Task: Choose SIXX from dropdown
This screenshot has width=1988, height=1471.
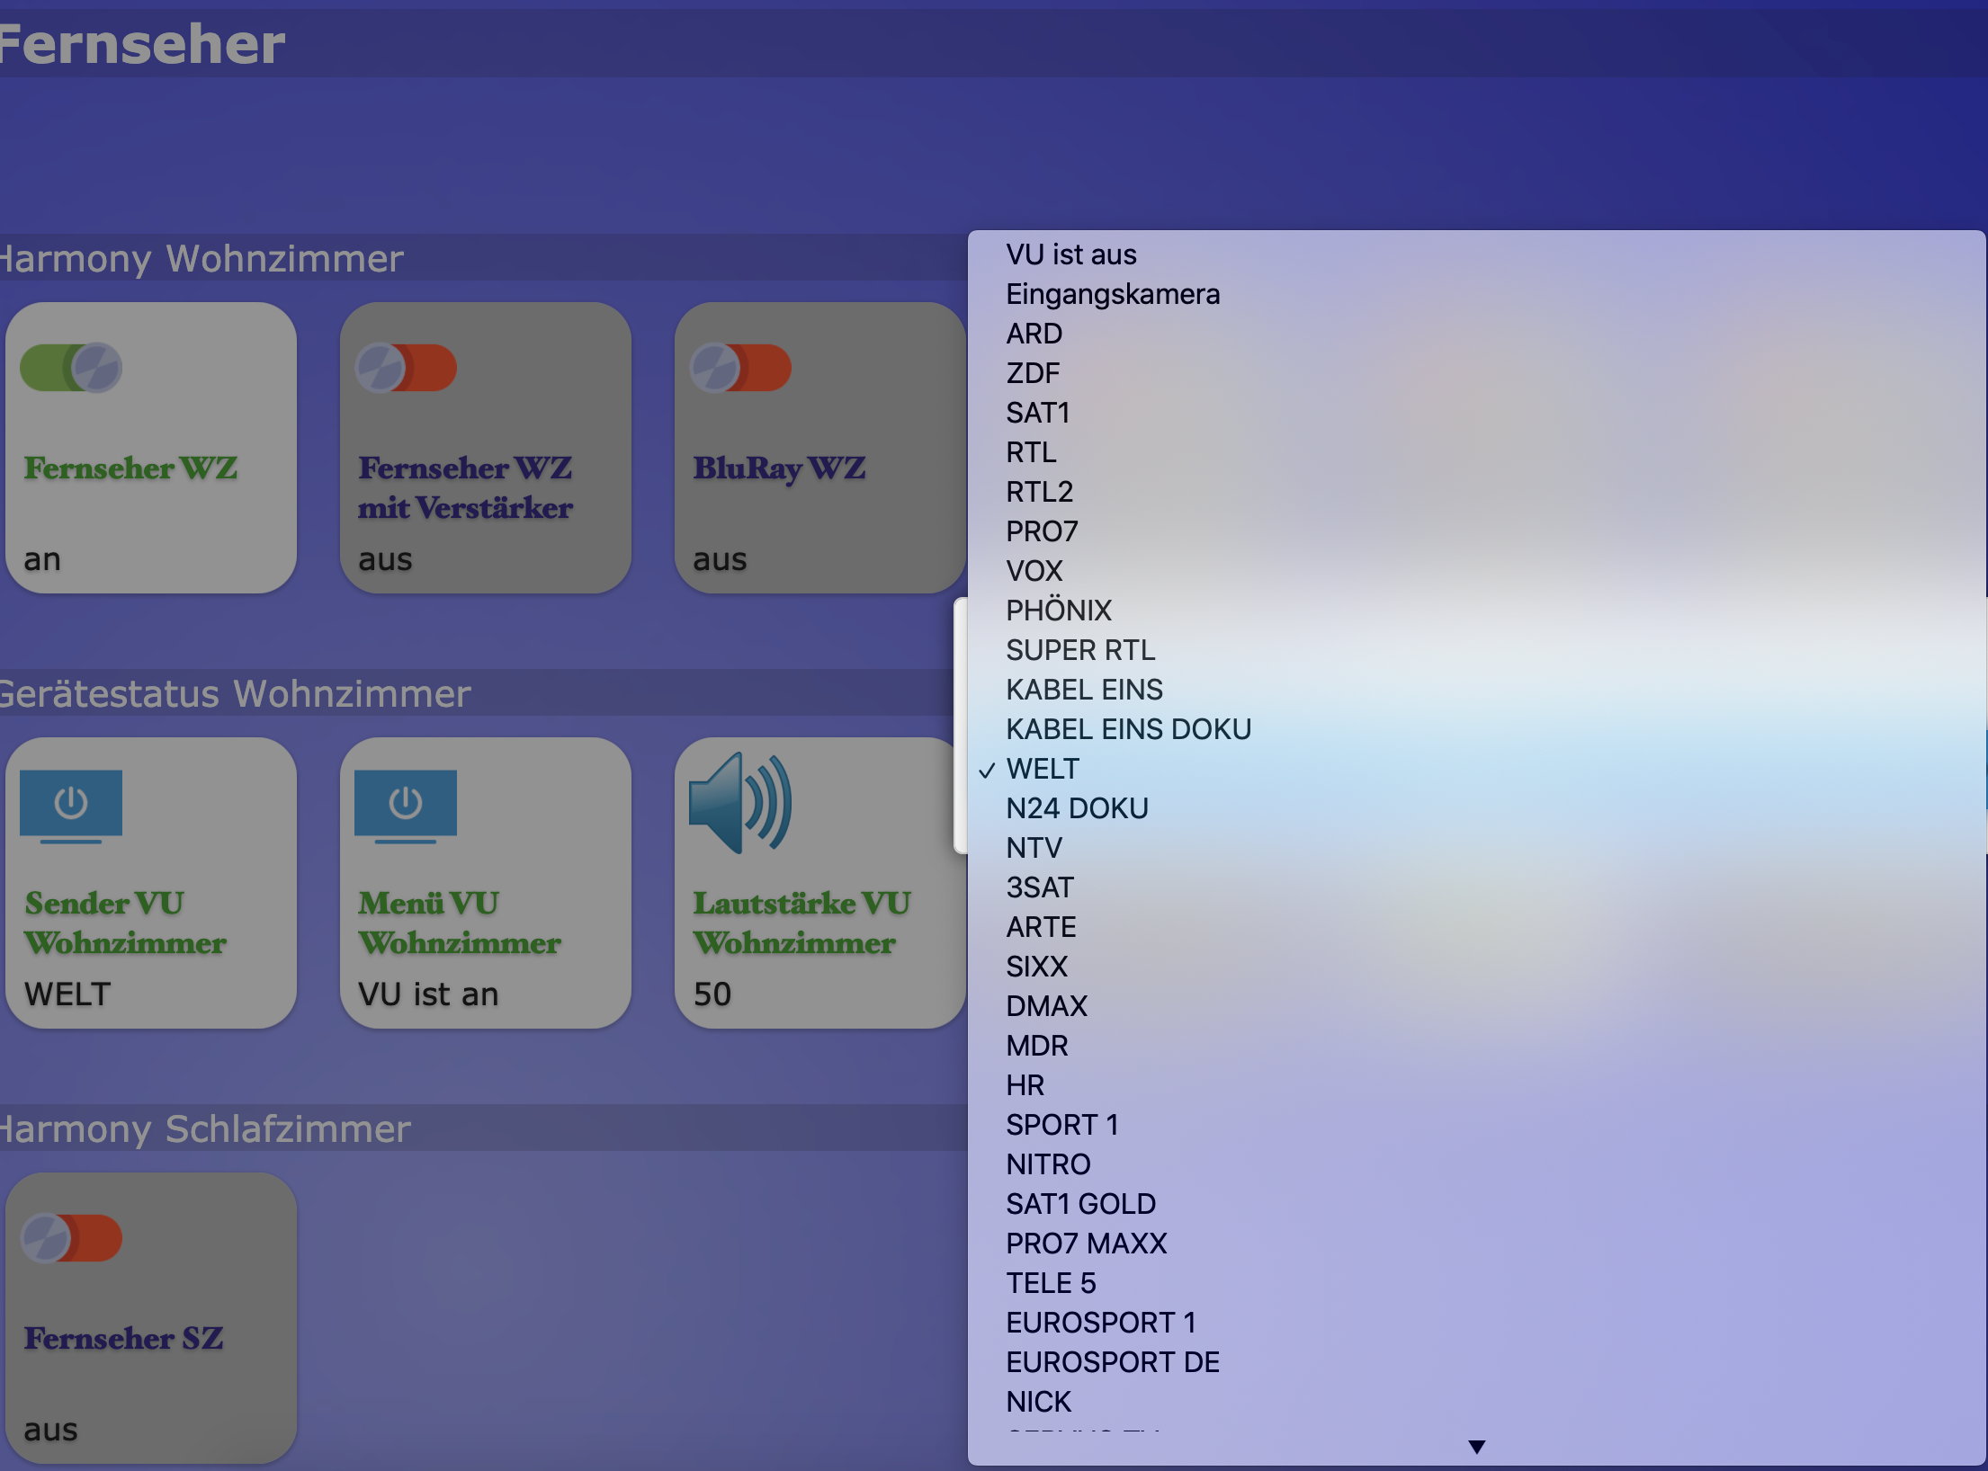Action: point(1476,967)
